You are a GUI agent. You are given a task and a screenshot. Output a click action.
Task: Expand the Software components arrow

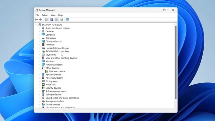coord(40,91)
